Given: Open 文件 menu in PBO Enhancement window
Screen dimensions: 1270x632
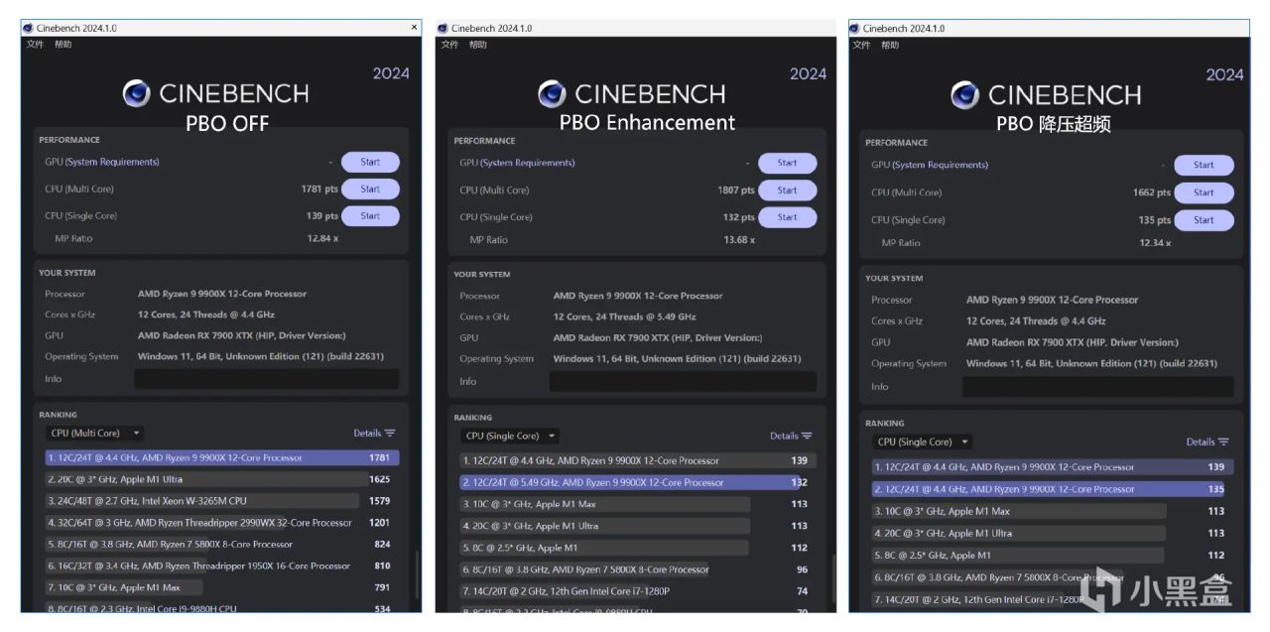Looking at the screenshot, I should click(449, 45).
